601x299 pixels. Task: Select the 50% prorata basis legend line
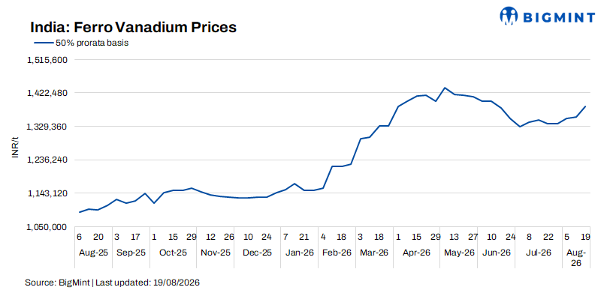[44, 43]
